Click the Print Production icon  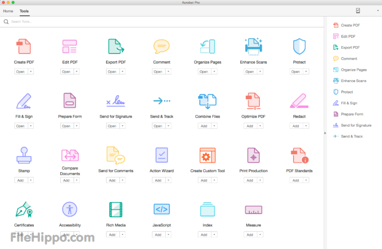(x=253, y=155)
